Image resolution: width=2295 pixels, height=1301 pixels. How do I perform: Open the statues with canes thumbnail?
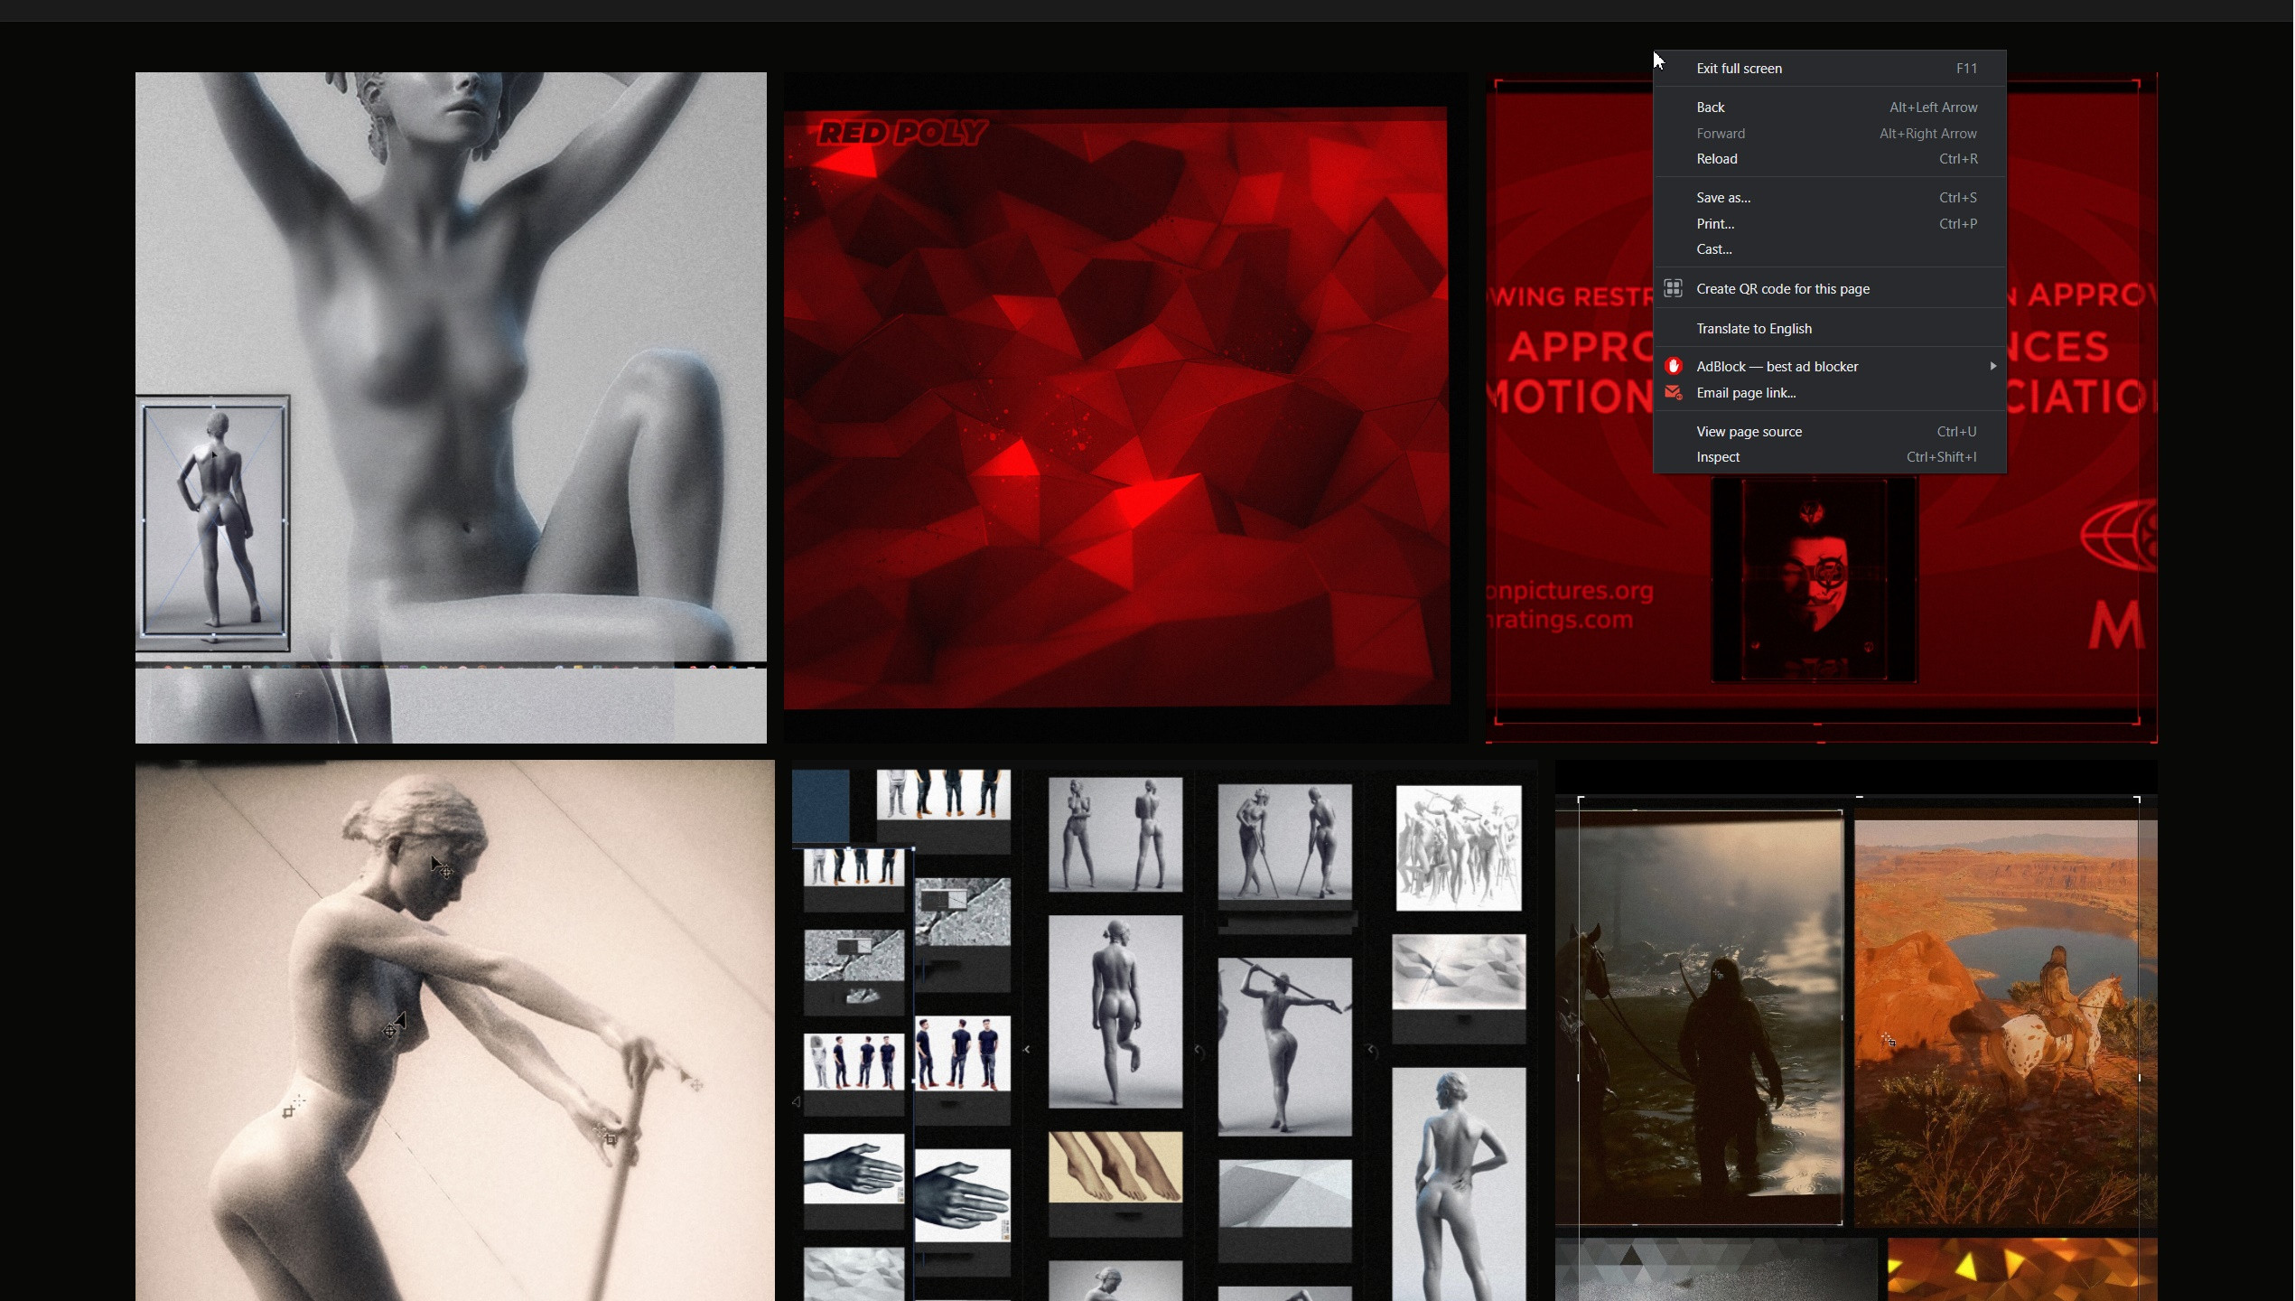1284,841
